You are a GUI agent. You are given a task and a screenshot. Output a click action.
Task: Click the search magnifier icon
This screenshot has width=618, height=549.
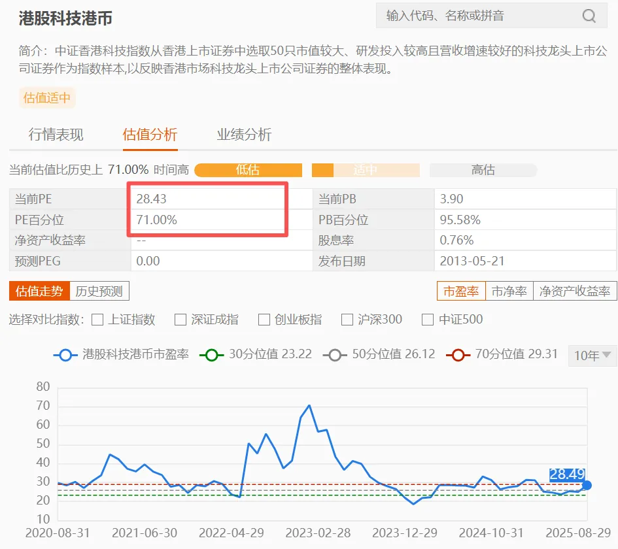(x=589, y=16)
